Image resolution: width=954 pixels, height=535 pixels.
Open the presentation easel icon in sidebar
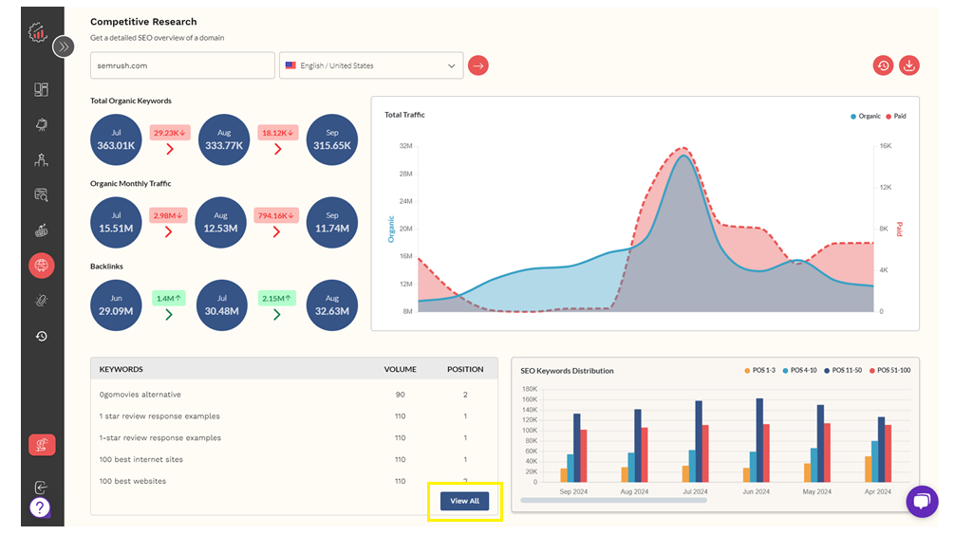tap(42, 124)
